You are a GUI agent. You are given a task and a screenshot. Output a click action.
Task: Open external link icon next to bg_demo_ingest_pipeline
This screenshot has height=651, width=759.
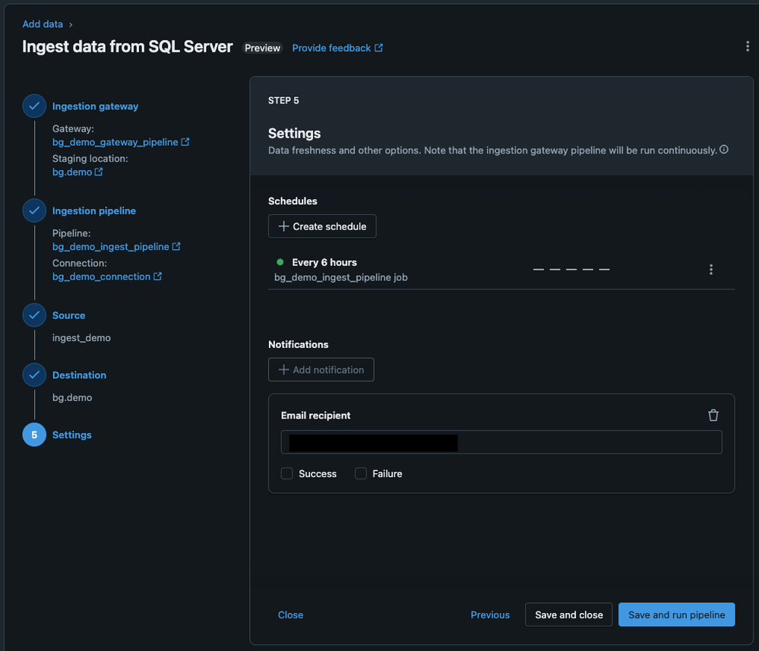(x=176, y=246)
